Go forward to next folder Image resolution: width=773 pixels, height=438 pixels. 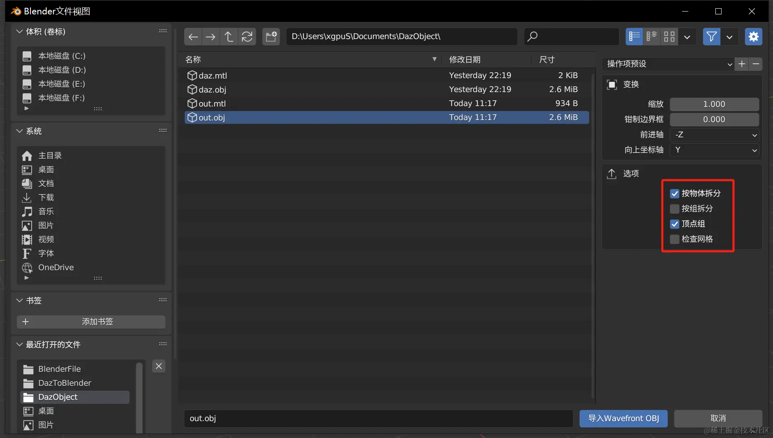(x=211, y=37)
